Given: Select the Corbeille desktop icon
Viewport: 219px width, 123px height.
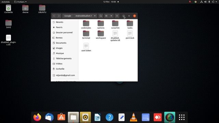Looking at the screenshot, I should (9, 9).
